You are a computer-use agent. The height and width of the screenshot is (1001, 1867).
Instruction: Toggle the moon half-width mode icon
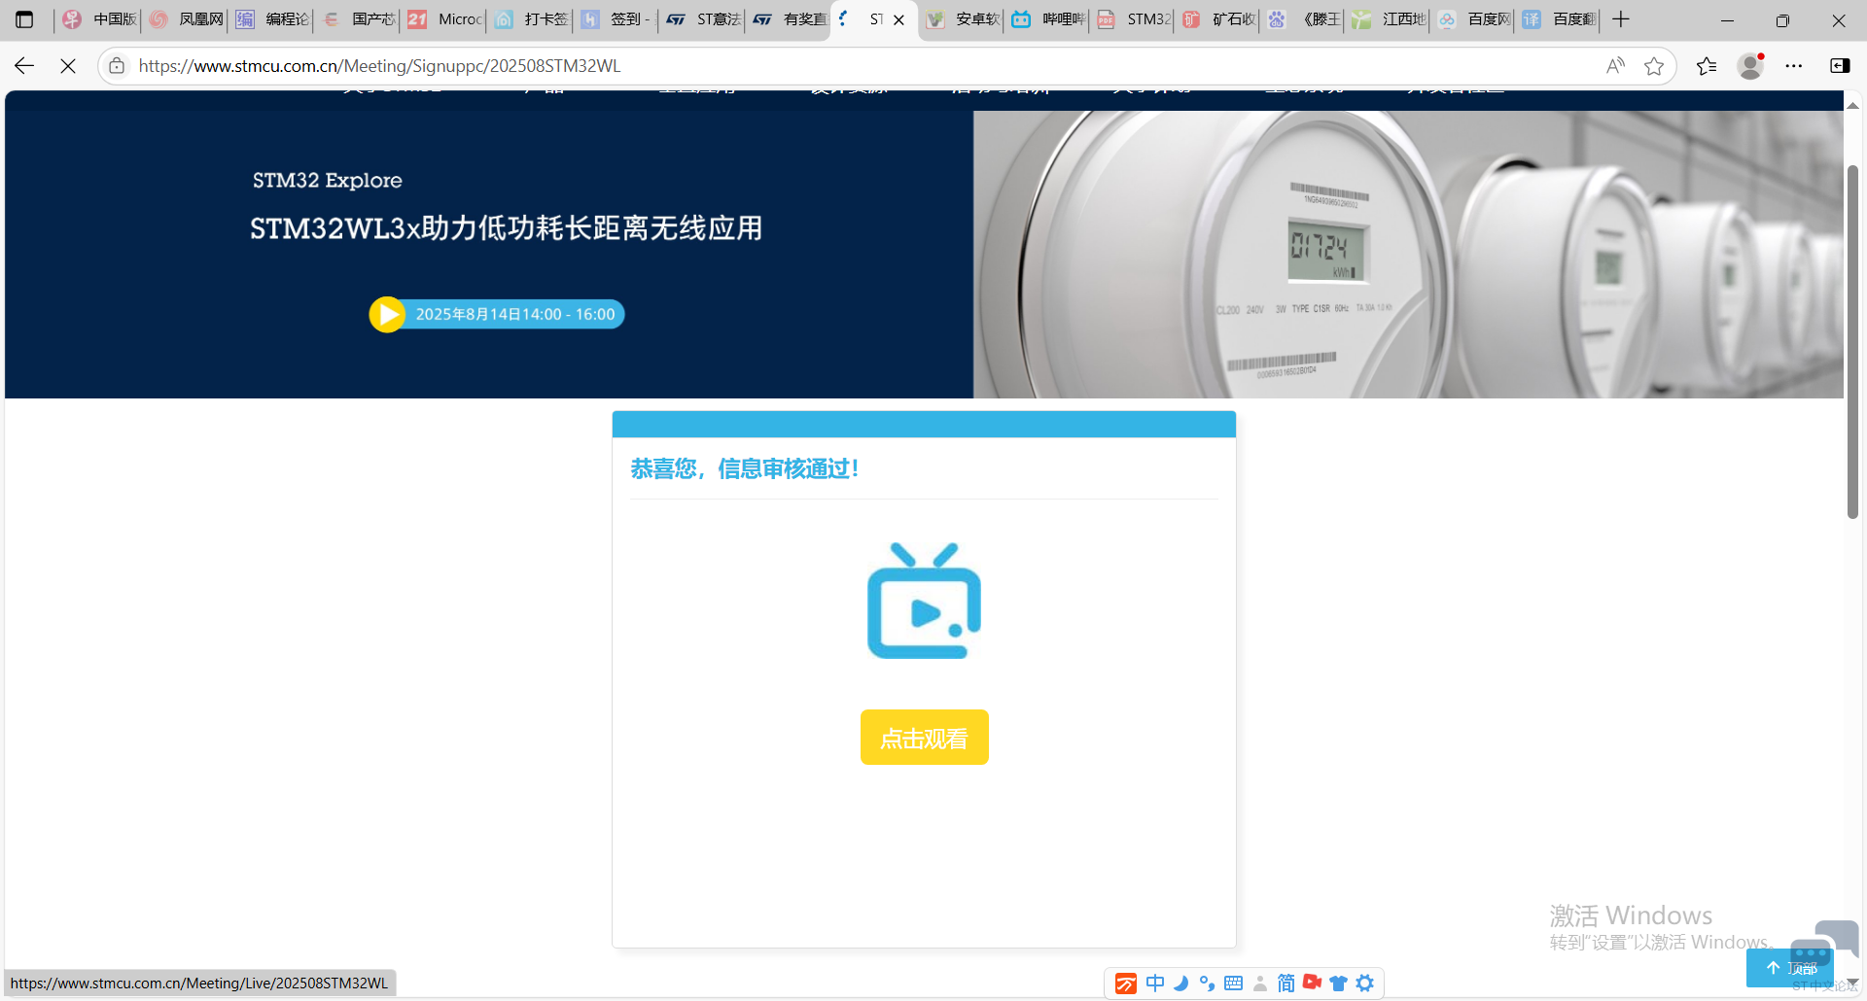tap(1180, 984)
